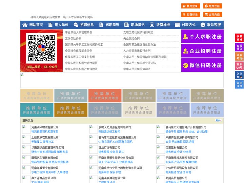Click the 微信扫码注册 purple button
Screen dimensions: 244x183
pyautogui.click(x=202, y=65)
